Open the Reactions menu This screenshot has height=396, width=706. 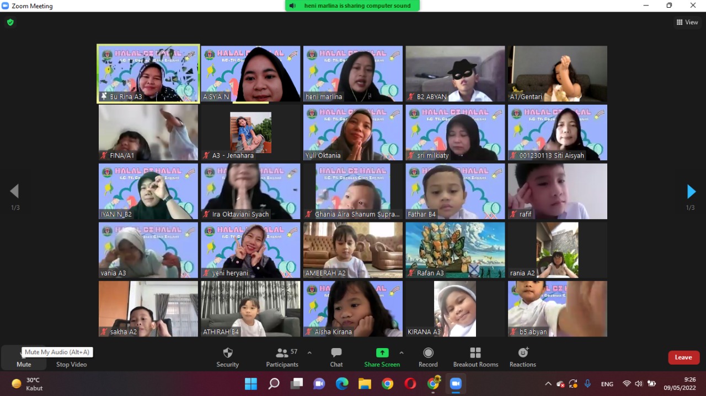[x=522, y=357]
